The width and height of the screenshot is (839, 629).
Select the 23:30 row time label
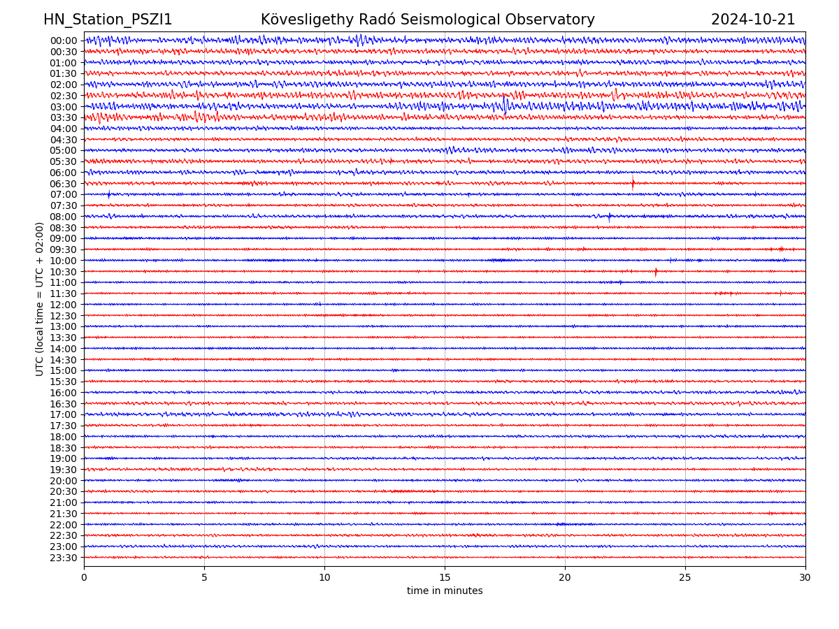click(64, 558)
